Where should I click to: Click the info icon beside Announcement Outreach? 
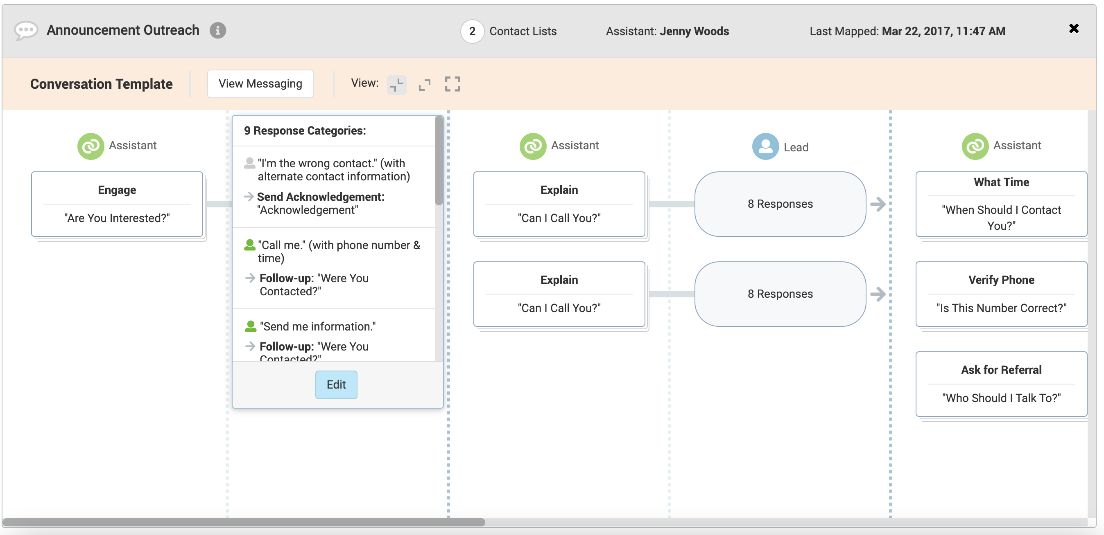pyautogui.click(x=218, y=30)
